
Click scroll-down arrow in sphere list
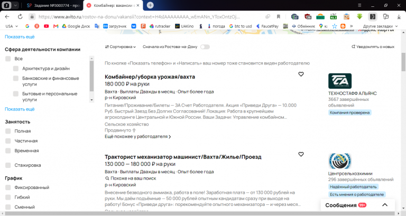pos(91,100)
